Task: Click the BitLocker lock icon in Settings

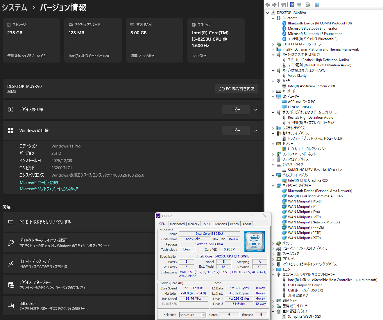Action: (x=10, y=306)
